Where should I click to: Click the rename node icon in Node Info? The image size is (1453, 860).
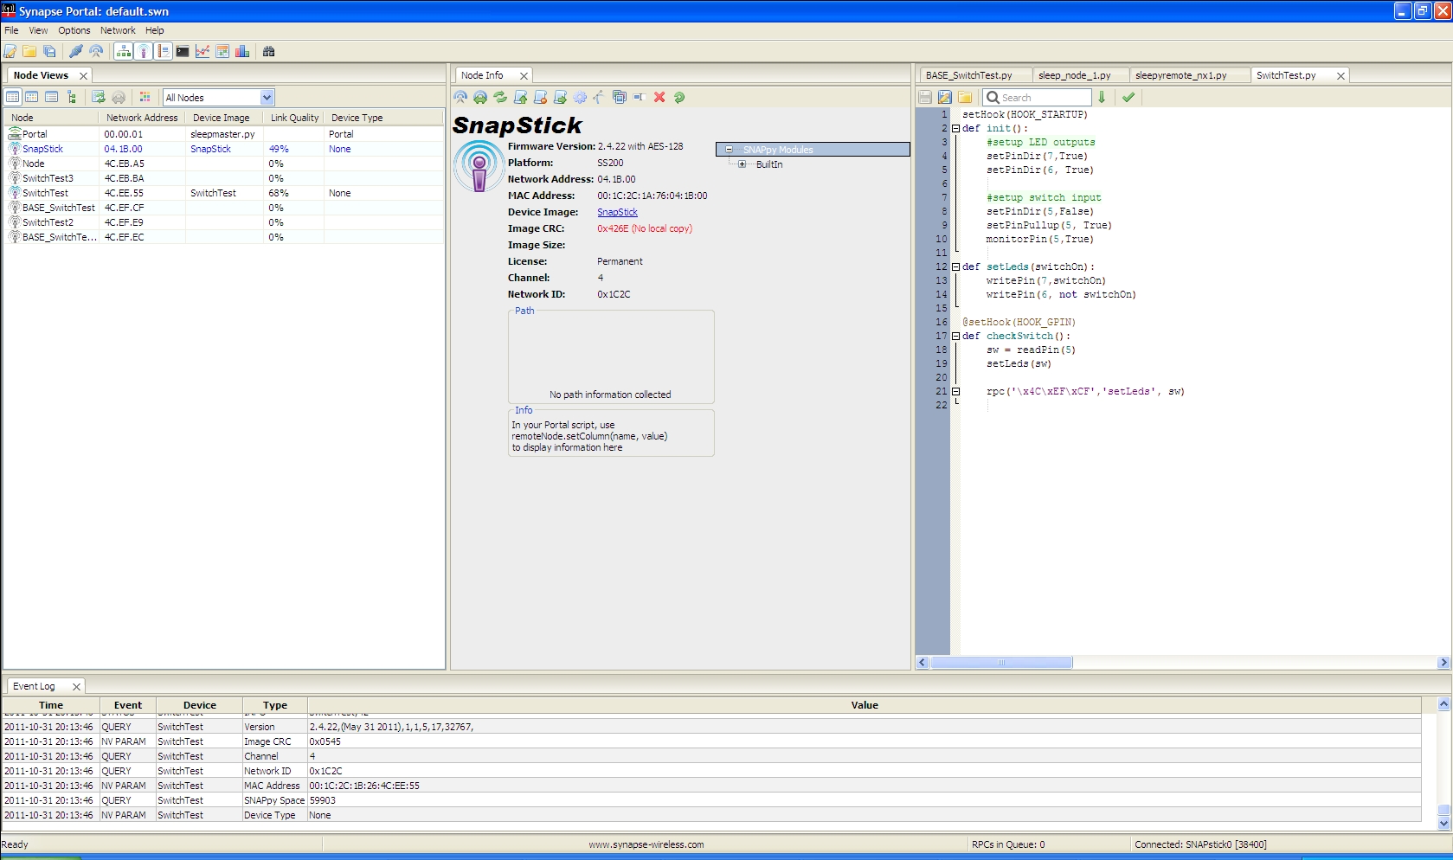(x=640, y=98)
